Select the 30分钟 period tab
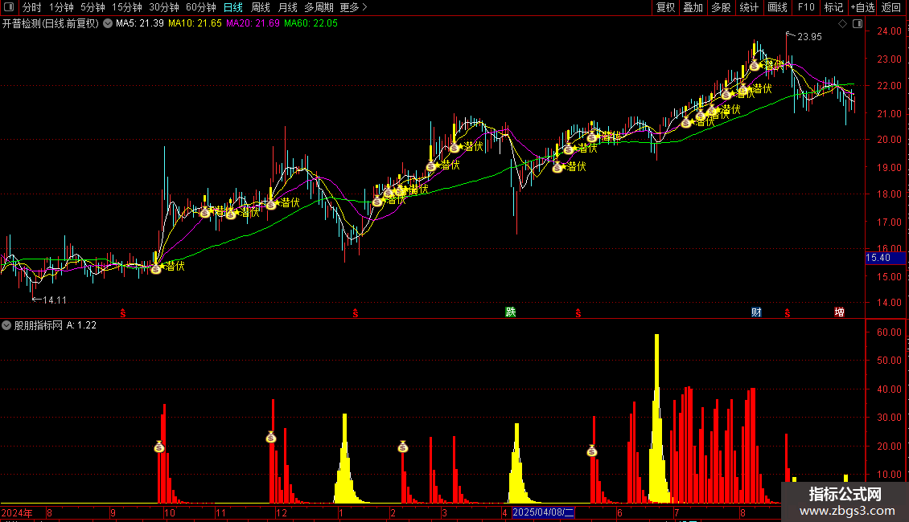This screenshot has width=909, height=522. [x=163, y=7]
